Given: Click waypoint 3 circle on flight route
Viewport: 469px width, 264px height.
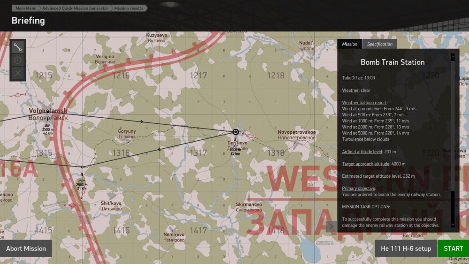Looking at the screenshot, I should click(82, 167).
